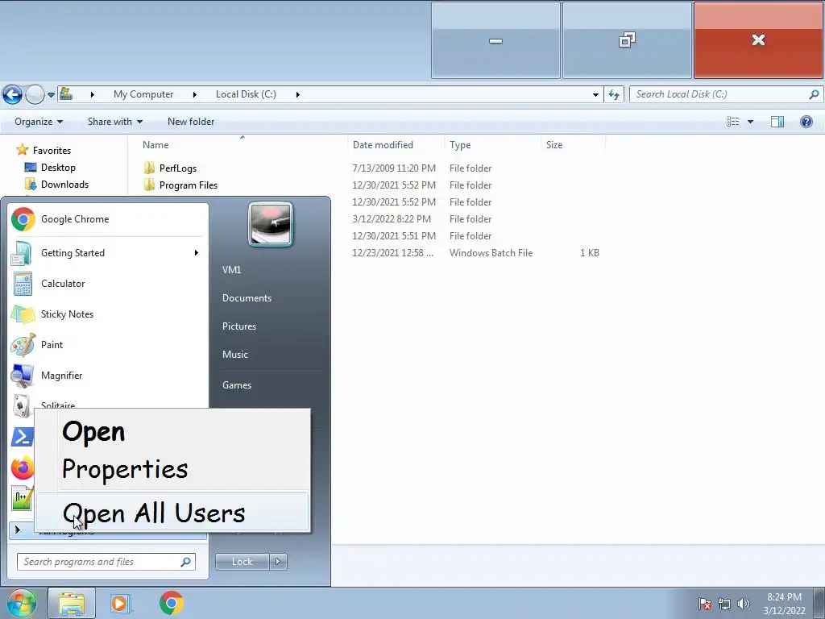Click the Lock button
The height and width of the screenshot is (619, 825).
tap(242, 562)
